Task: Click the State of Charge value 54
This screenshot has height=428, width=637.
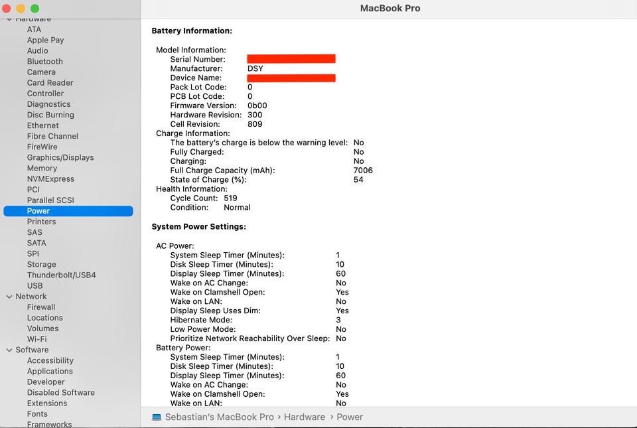Action: (358, 179)
